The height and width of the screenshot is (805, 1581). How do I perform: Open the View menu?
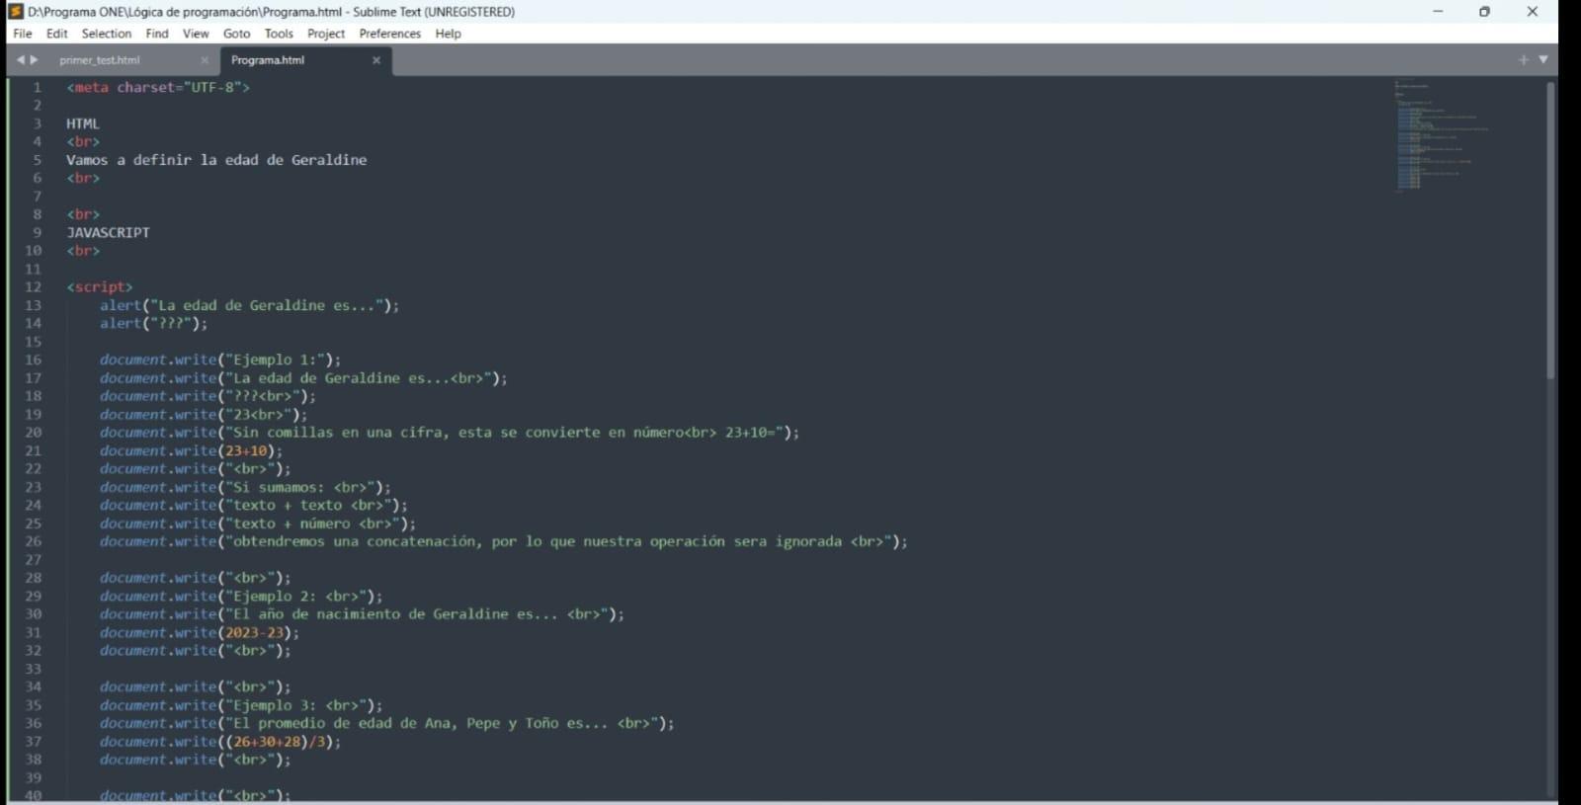[196, 34]
